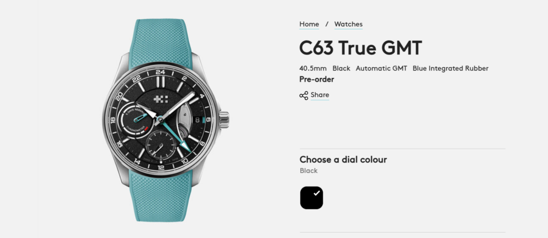Go to the Watches breadcrumb link
The height and width of the screenshot is (238, 548).
coord(348,24)
